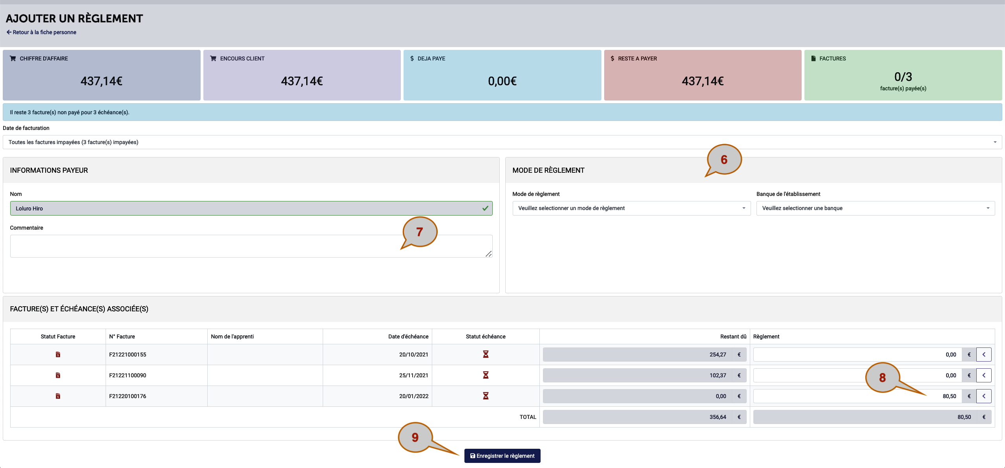Click the total règlement 80,50 field
The height and width of the screenshot is (468, 1005).
pos(865,417)
